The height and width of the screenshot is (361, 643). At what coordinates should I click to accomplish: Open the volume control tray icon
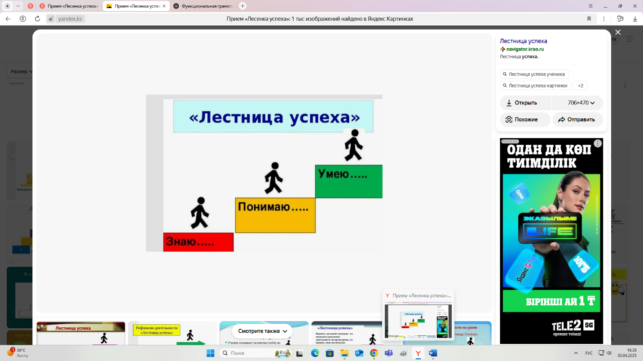click(x=610, y=353)
